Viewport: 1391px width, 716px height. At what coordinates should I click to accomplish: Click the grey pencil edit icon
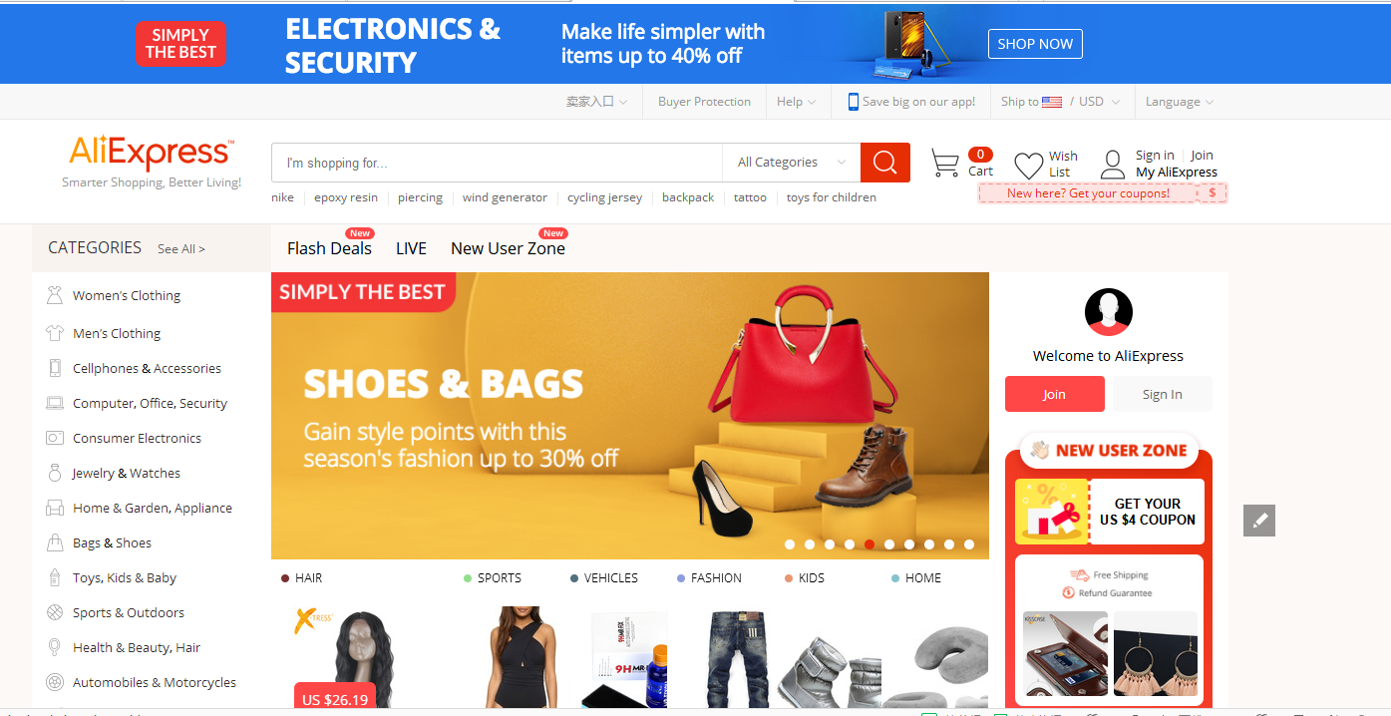[x=1259, y=520]
